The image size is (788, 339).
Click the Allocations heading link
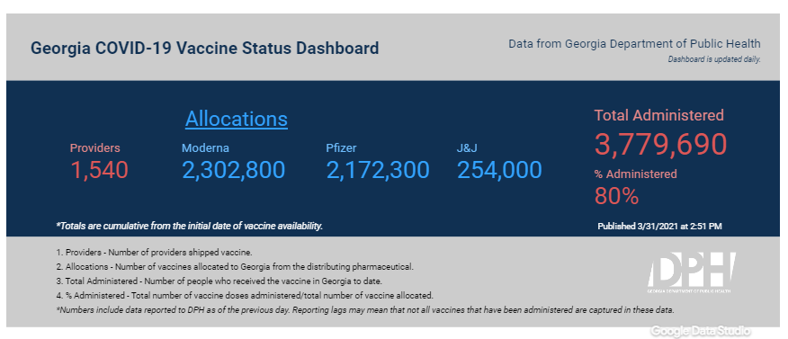tap(237, 119)
